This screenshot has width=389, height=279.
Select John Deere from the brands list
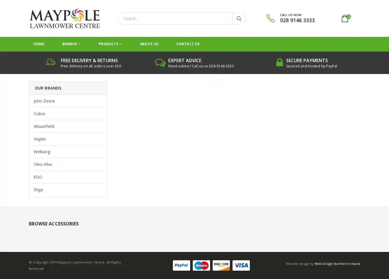pos(44,101)
